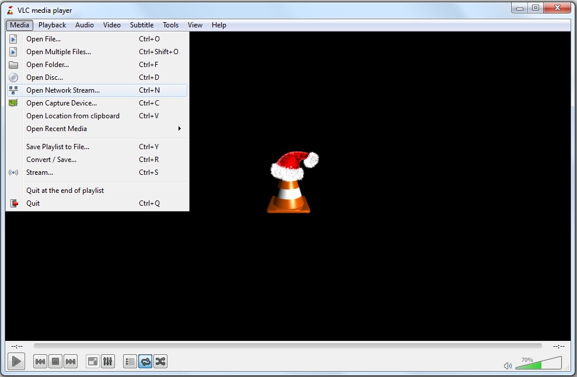The height and width of the screenshot is (377, 577).
Task: Click the VLC cone with Santa hat
Action: click(292, 182)
